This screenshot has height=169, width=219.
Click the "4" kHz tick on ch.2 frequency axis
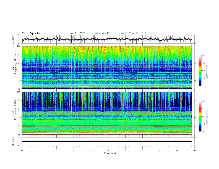(19, 118)
